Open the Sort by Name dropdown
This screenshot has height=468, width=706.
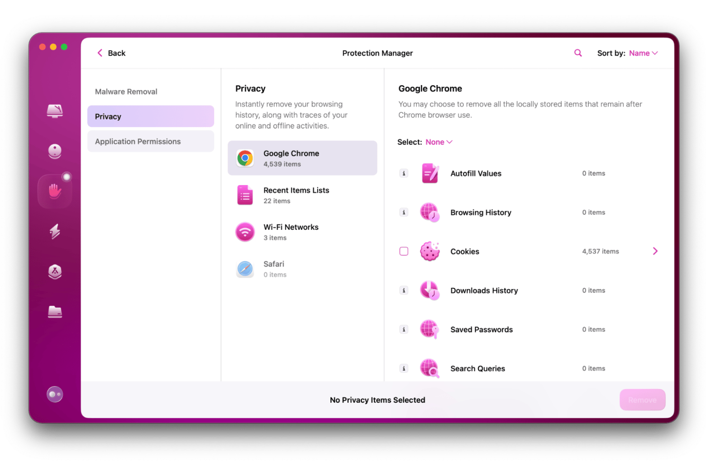click(x=643, y=53)
